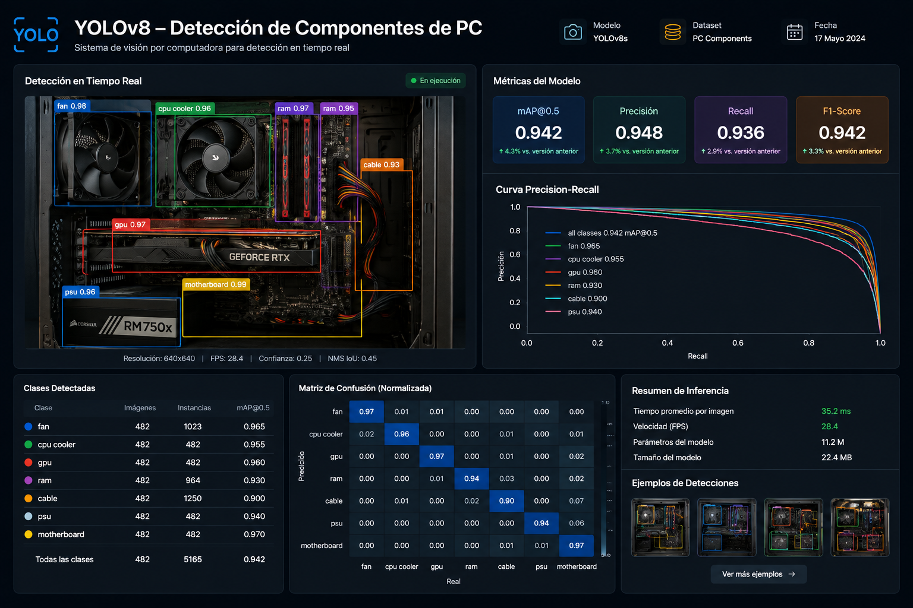
Task: Click the camera Modelo icon
Action: (x=572, y=32)
